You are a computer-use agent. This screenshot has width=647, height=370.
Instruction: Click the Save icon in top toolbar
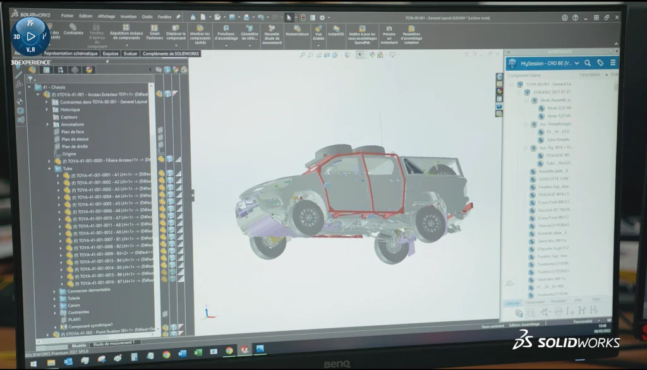click(233, 17)
